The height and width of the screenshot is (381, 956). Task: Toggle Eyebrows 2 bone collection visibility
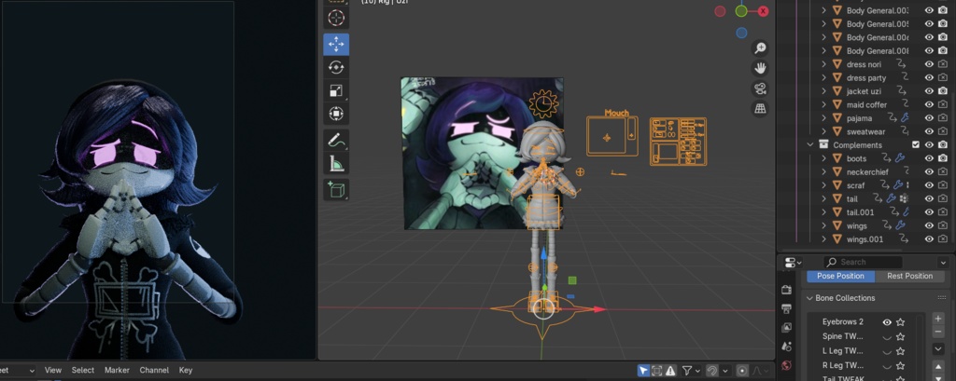887,322
